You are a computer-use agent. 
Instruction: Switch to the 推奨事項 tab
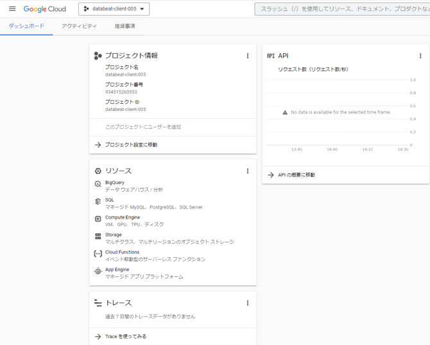(x=125, y=26)
